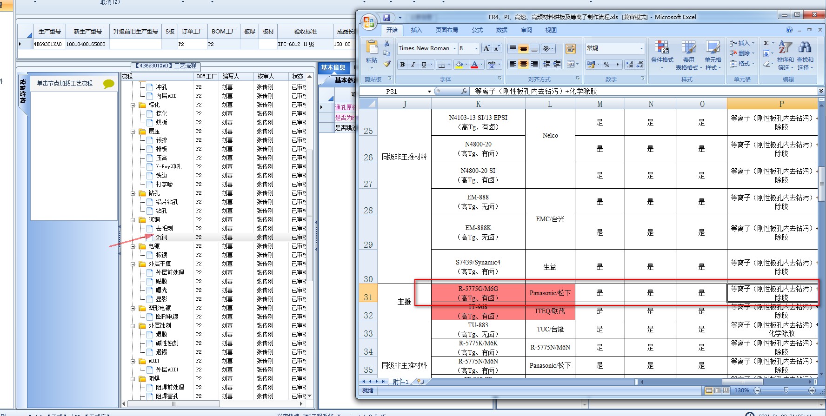Click the Increase Indent icon
Screen dimensions: 826x416
coord(557,64)
